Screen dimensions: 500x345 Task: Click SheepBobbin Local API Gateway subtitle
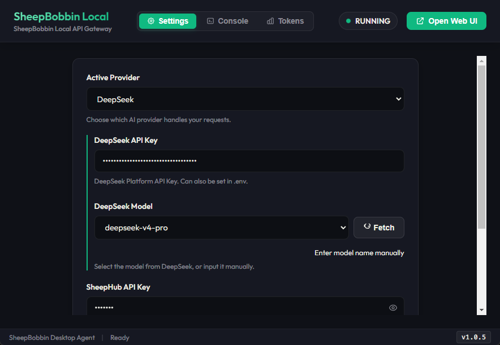coord(62,29)
